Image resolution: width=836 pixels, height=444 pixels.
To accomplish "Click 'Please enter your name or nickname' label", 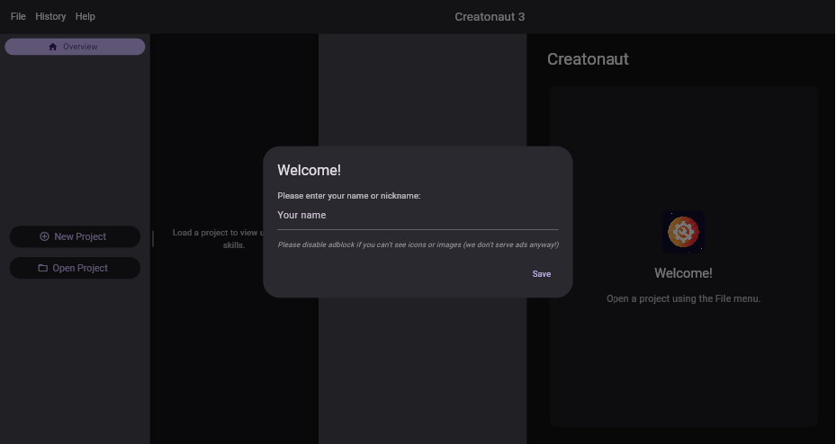I will (348, 196).
